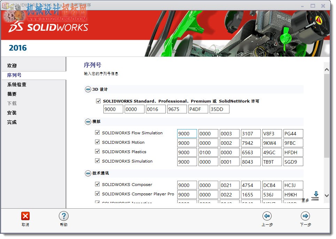The image size is (336, 239).
Task: Proceed with the Next right arrow icon
Action: 305,216
